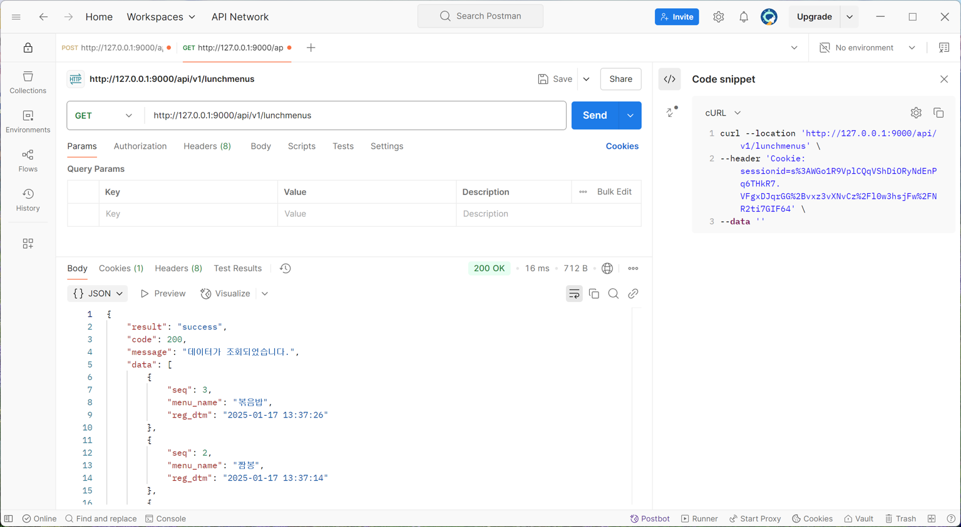The width and height of the screenshot is (961, 527).
Task: Click the Send button
Action: (595, 116)
